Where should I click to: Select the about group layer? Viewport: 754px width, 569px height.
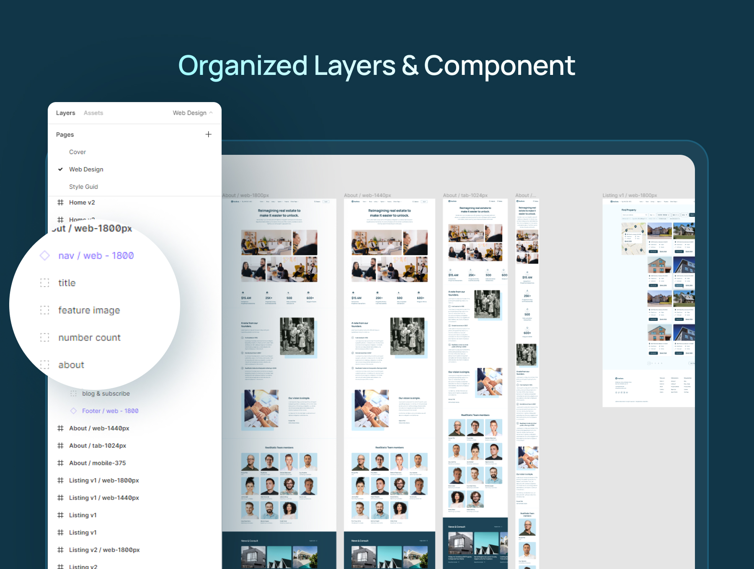point(71,365)
